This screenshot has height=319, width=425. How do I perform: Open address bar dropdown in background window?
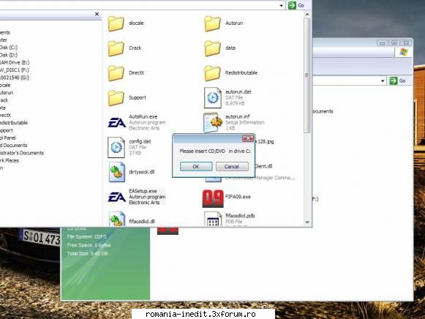tap(383, 80)
